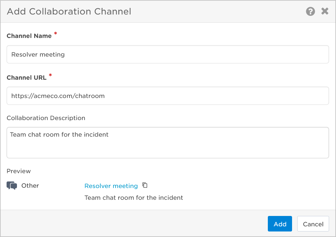Click the red asterisk beside Channel URL
Viewport: 336px width, 237px height.
coord(51,75)
